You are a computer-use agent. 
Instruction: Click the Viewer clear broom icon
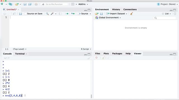[103, 58]
